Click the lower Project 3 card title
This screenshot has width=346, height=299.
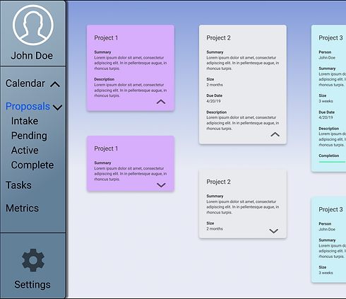coord(330,209)
